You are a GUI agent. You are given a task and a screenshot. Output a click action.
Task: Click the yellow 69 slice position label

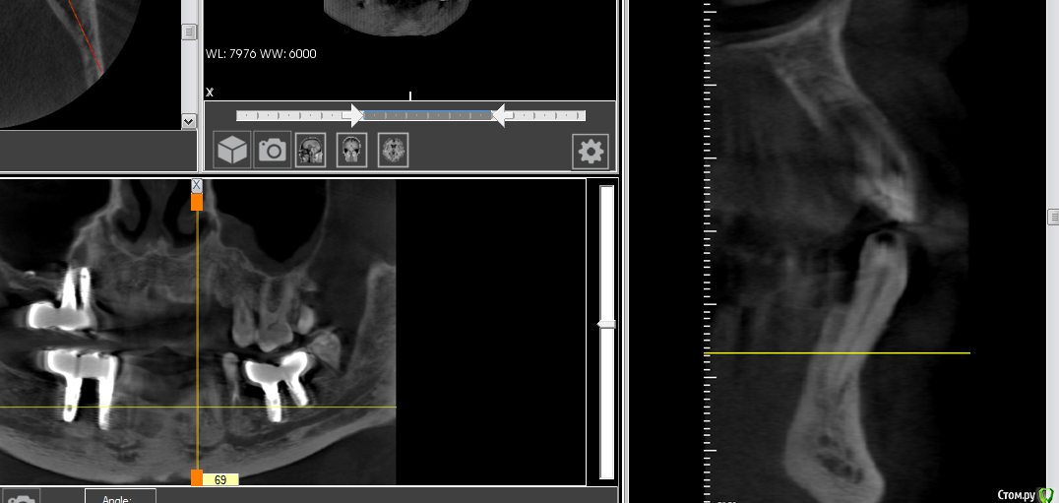click(x=220, y=479)
